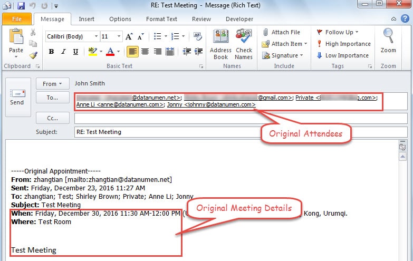Apply red font color
Screen dimensions: 413x261
110,51
